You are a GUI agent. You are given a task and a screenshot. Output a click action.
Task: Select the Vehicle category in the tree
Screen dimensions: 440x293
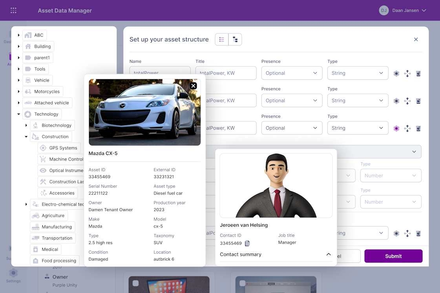pos(37,80)
